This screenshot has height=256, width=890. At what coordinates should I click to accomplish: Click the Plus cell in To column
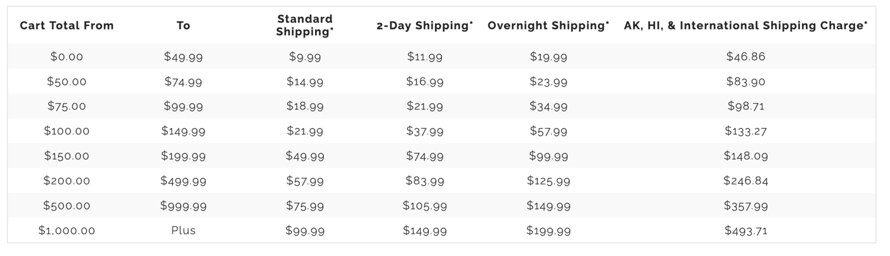click(183, 231)
